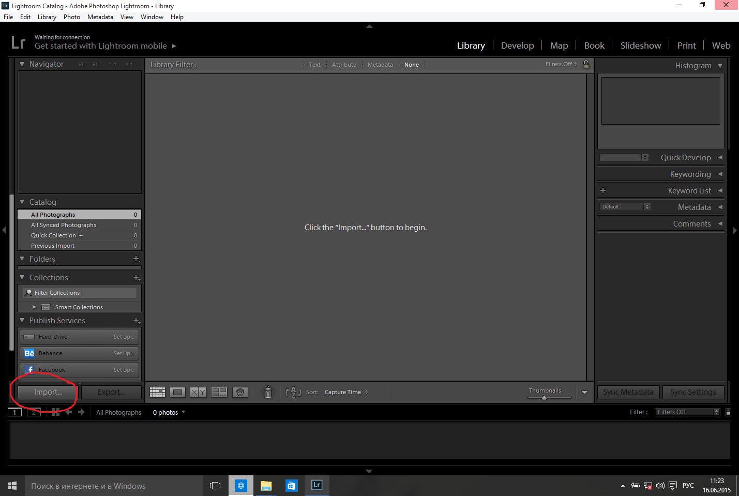The image size is (739, 496).
Task: Open Filters Off dropdown in filmstrip bar
Action: point(687,412)
